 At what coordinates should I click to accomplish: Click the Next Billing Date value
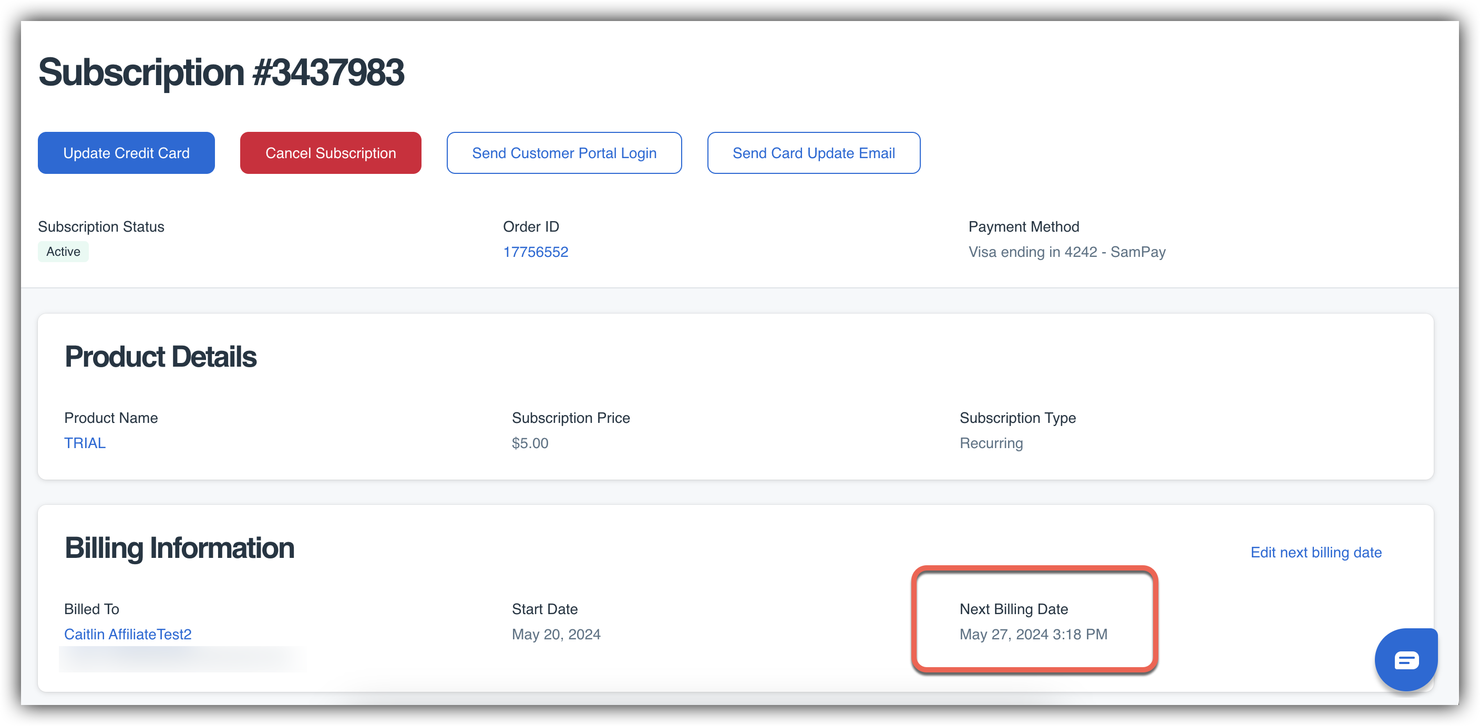1032,634
